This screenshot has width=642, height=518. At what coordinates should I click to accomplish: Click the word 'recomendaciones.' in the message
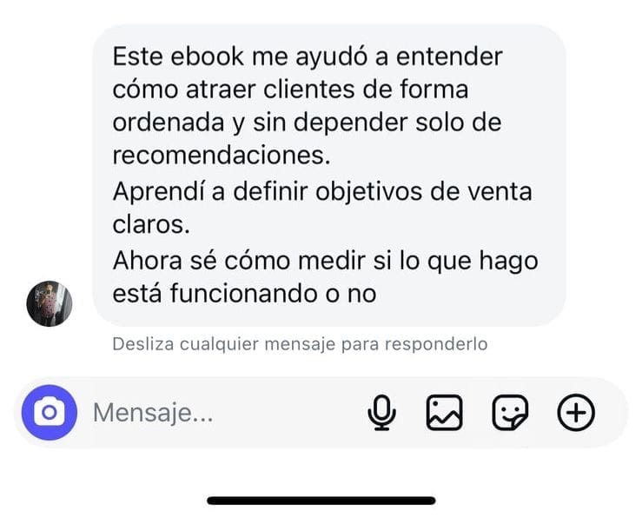(x=222, y=156)
